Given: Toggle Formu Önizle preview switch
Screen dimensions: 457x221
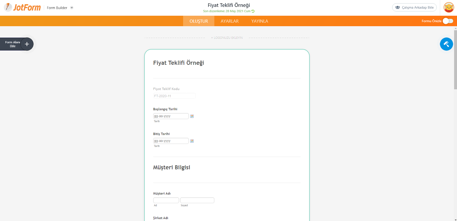Looking at the screenshot, I should [x=448, y=21].
